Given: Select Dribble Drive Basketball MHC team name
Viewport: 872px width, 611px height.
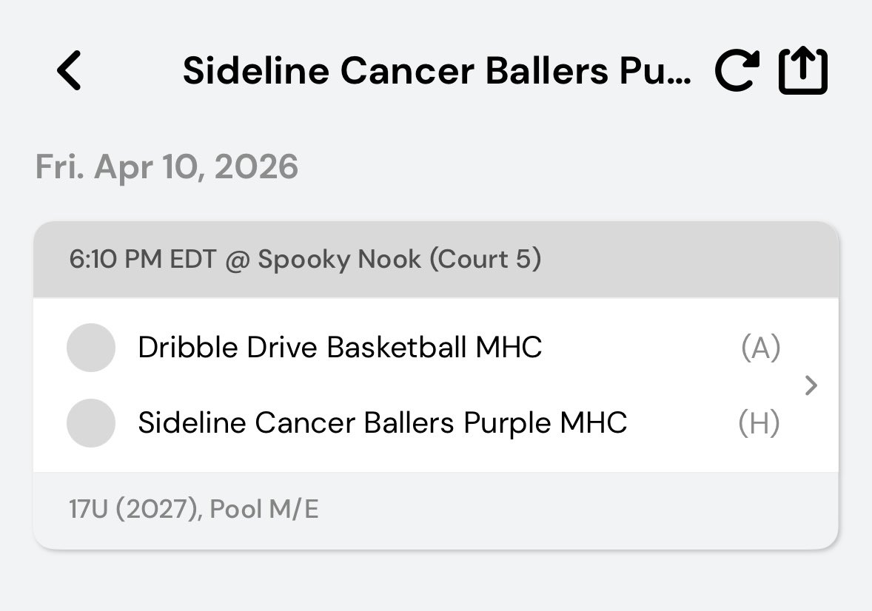Looking at the screenshot, I should pos(340,348).
